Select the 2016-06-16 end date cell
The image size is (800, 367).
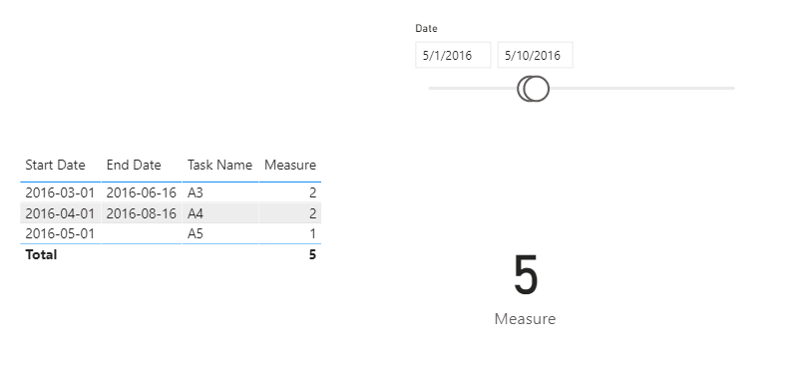pos(142,192)
